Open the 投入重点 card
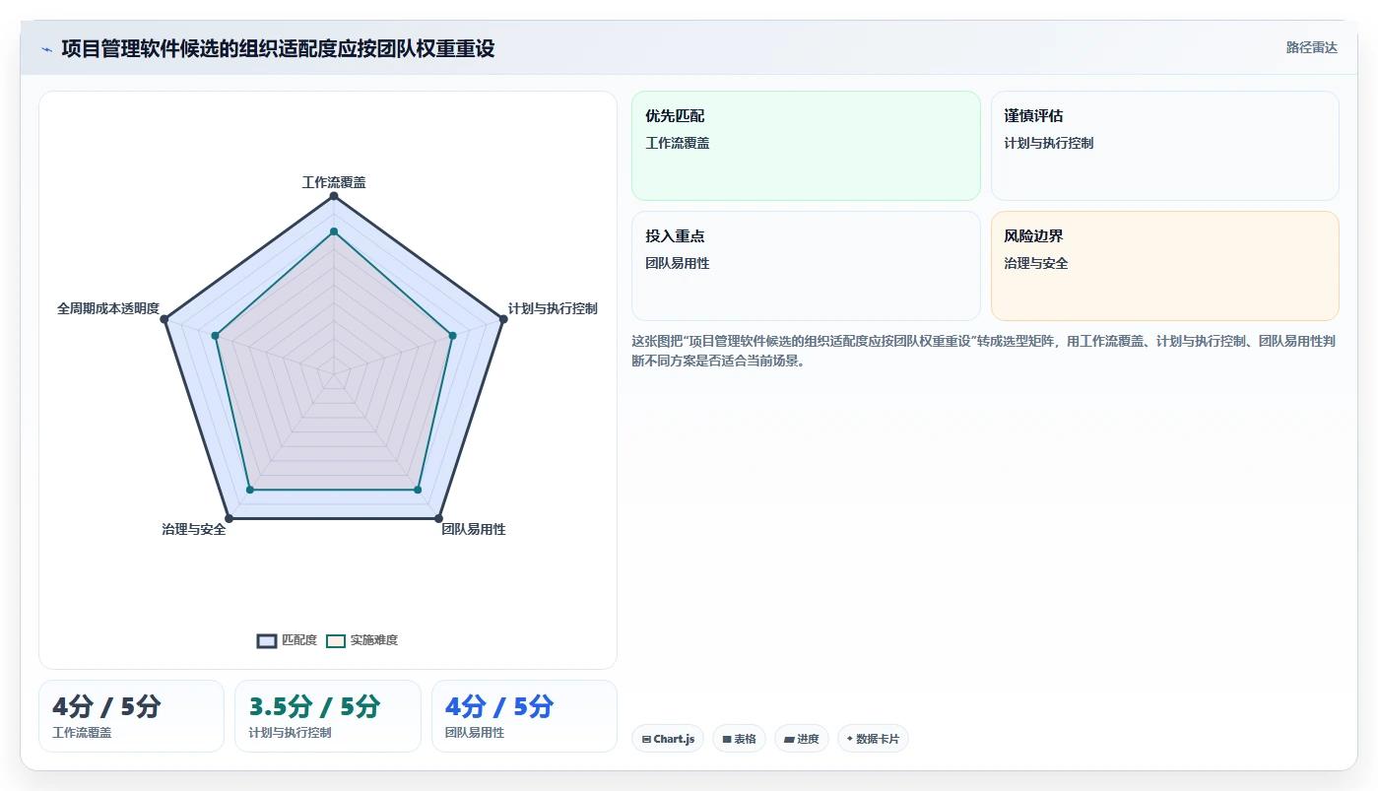The height and width of the screenshot is (791, 1378). 806,266
